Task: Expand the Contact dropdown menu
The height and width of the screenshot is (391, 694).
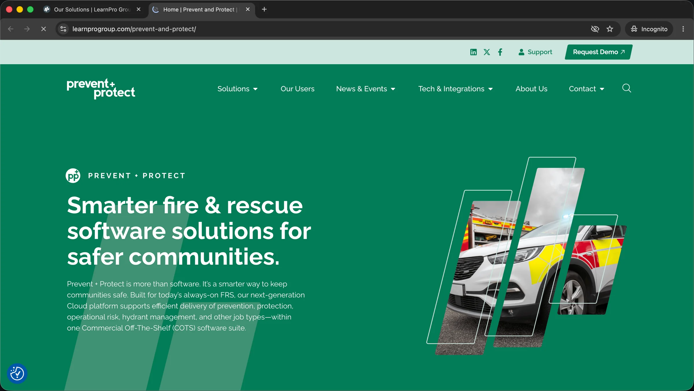Action: (586, 89)
